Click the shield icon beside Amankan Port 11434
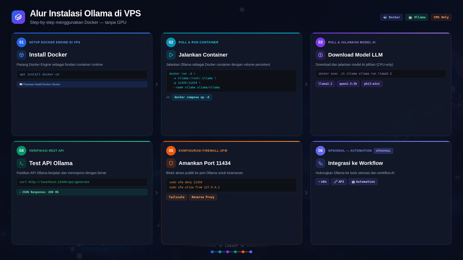Screen dimensions: 463x260 pyautogui.click(x=171, y=163)
